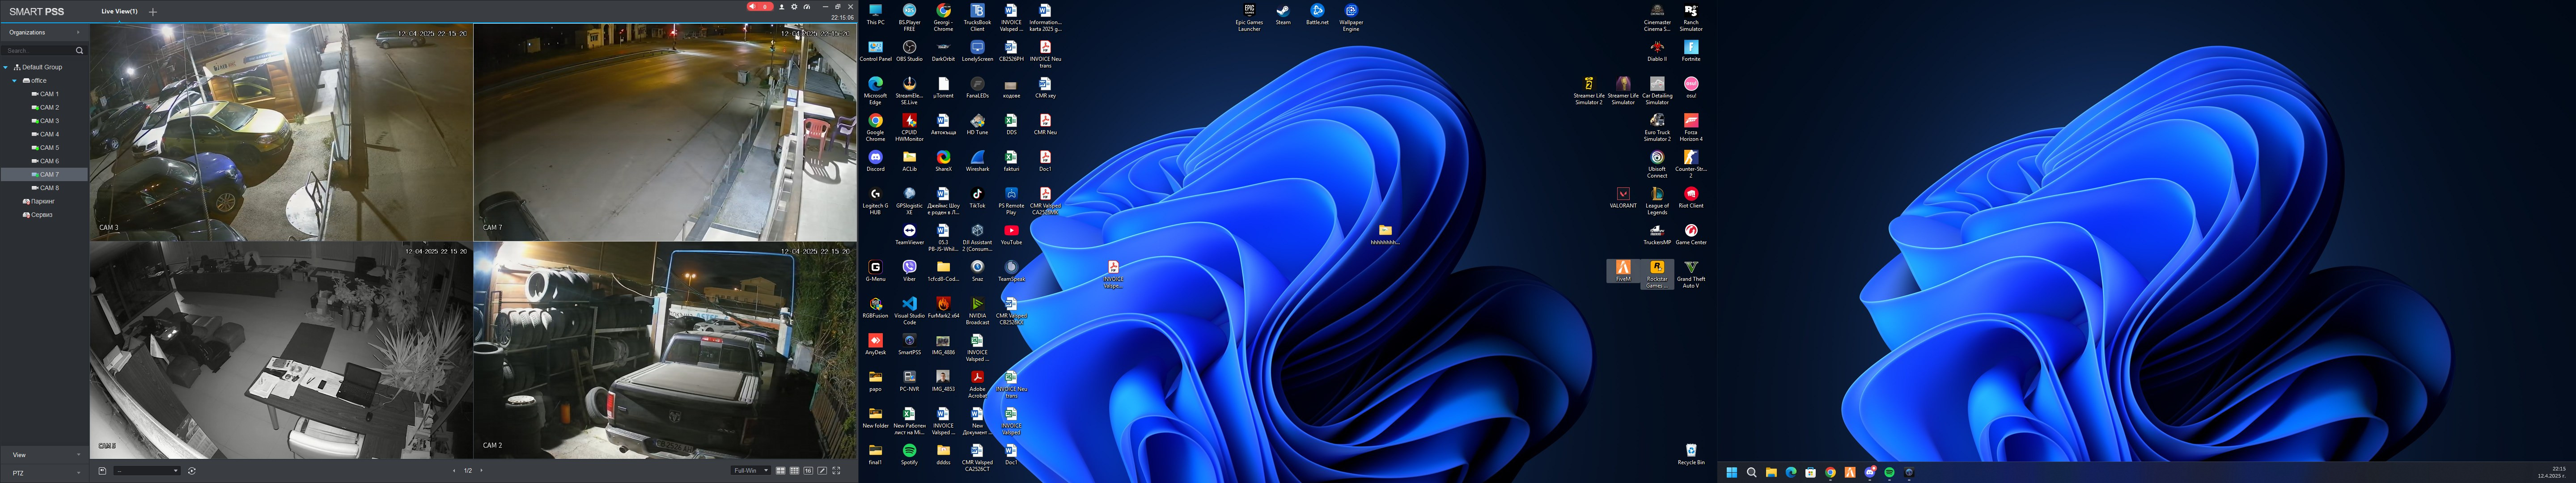Switch to the 16-window layout

point(808,471)
